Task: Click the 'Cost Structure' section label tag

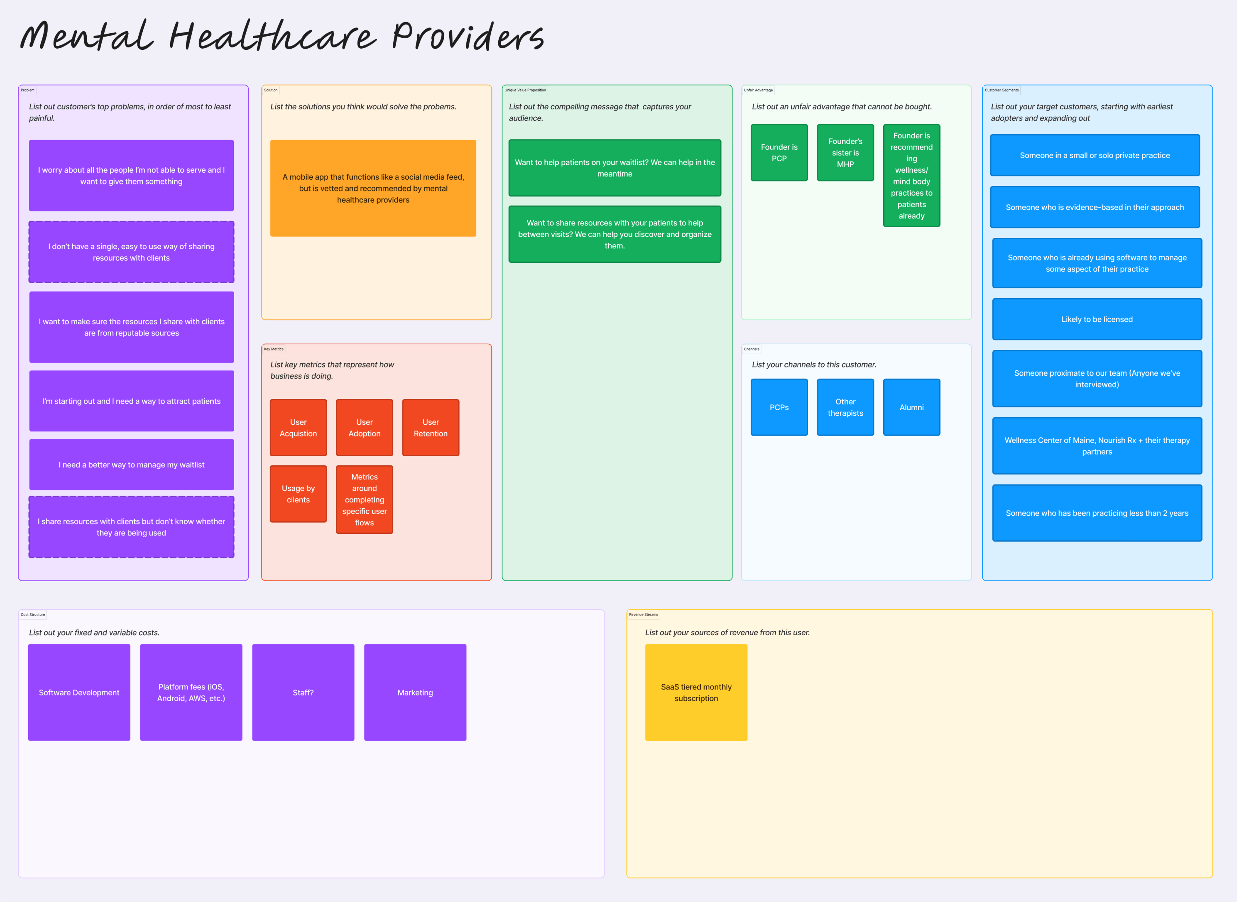Action: (33, 614)
